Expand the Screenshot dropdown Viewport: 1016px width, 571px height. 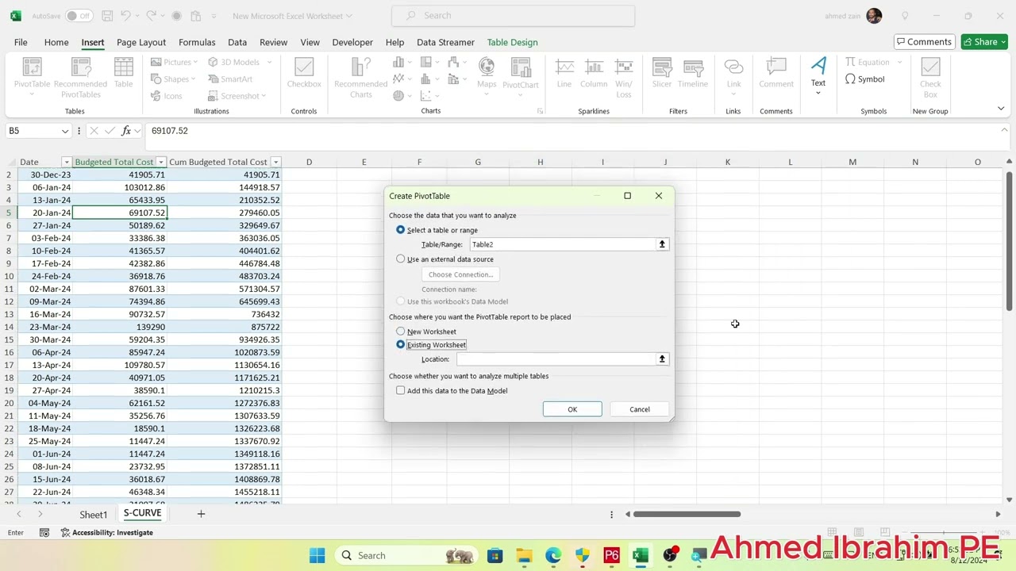tap(264, 96)
